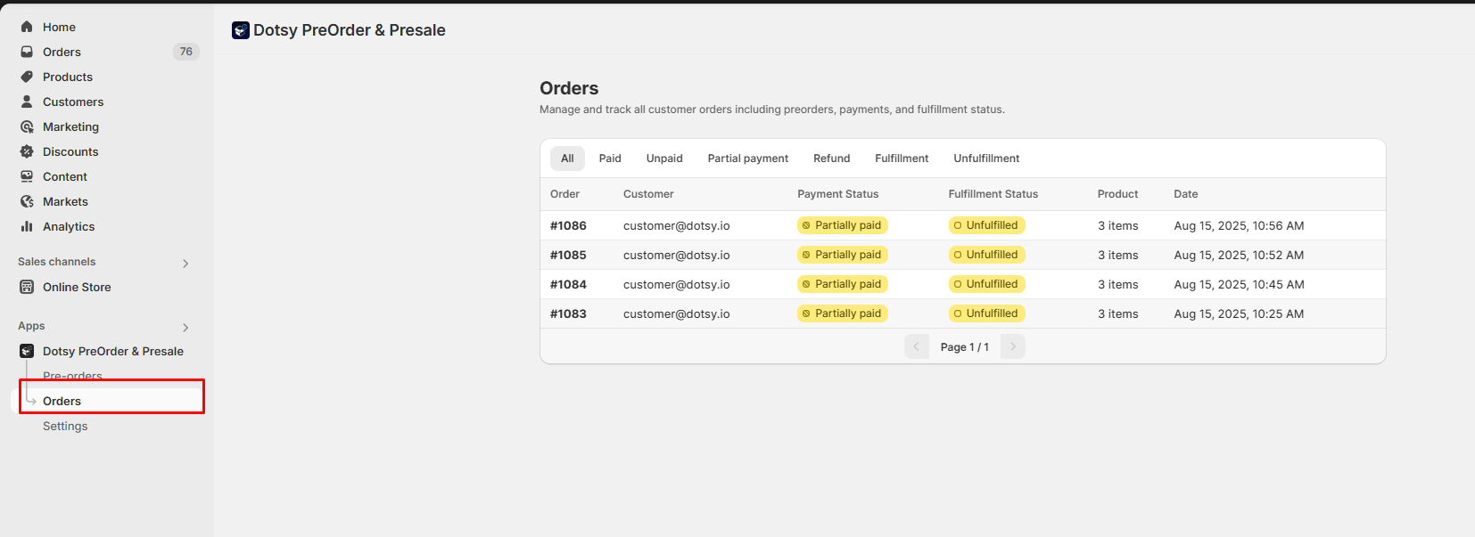Expand the Sales channels section chevron

(x=185, y=263)
